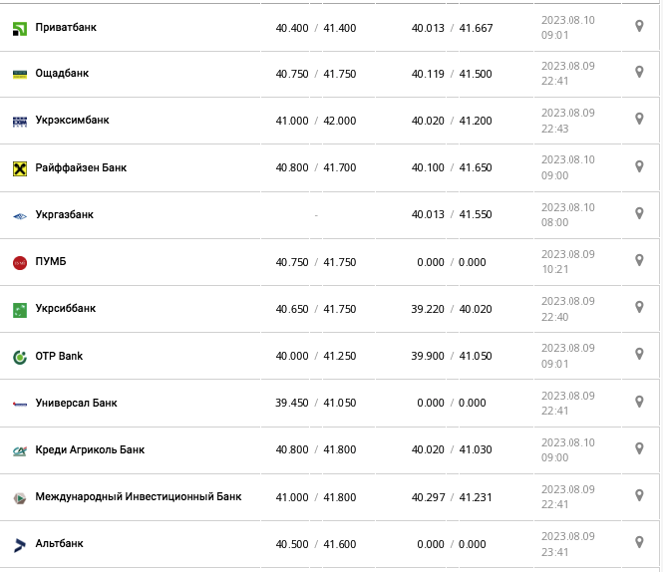Show Укрэксимбанк branches via map pin
663x572 pixels.
pos(640,120)
